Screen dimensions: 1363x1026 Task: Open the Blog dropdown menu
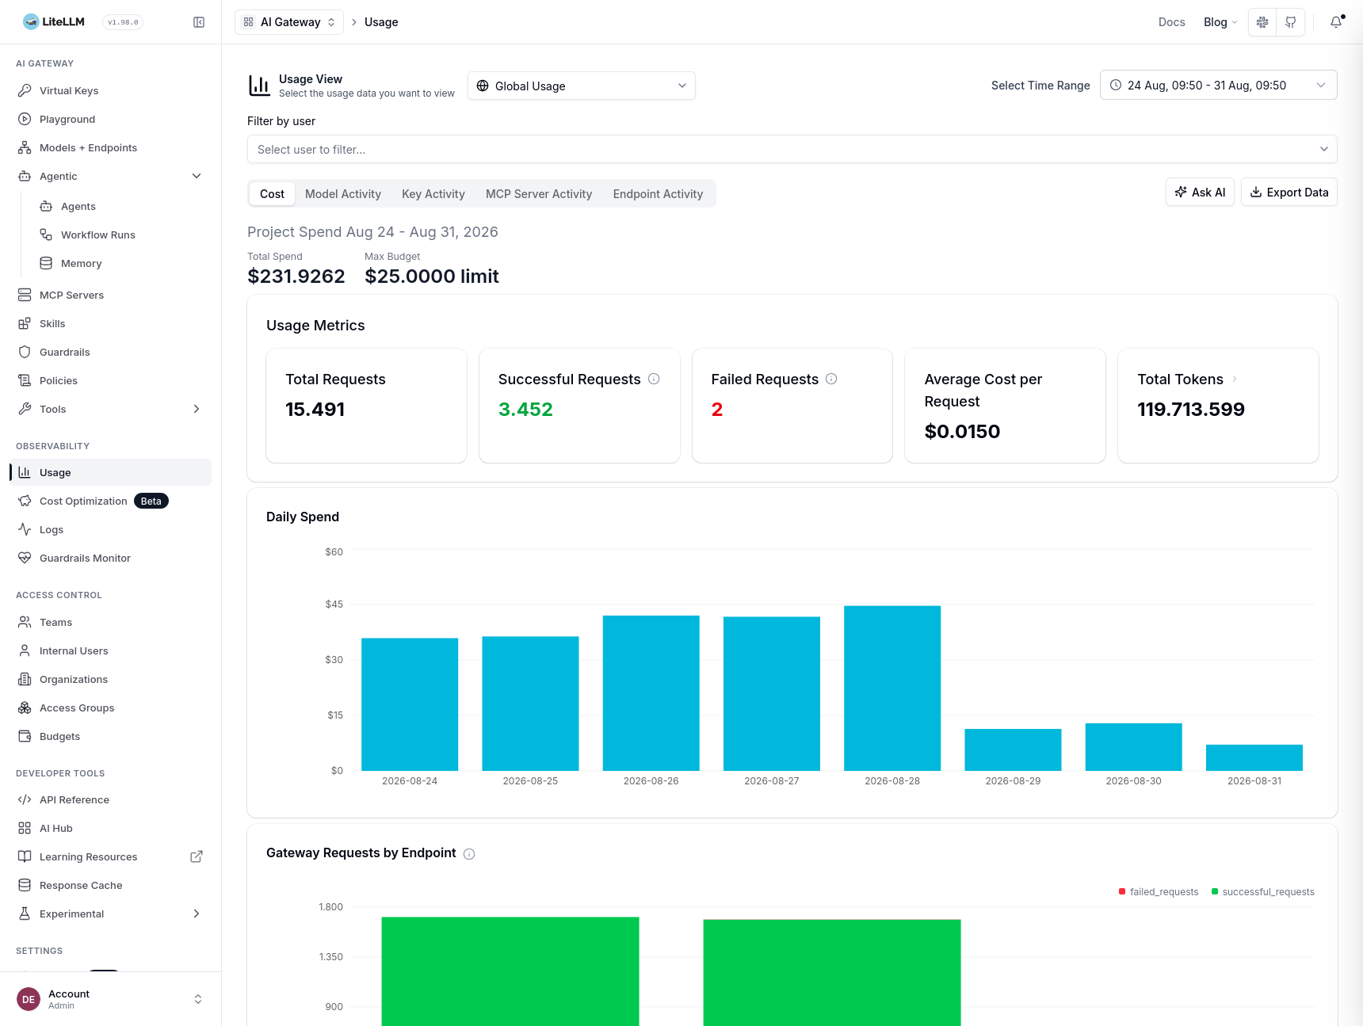(1220, 22)
